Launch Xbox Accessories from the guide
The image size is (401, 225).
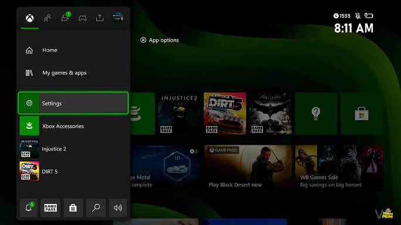pyautogui.click(x=73, y=126)
